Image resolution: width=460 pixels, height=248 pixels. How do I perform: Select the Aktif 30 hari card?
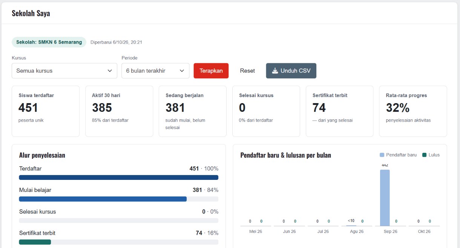119,111
